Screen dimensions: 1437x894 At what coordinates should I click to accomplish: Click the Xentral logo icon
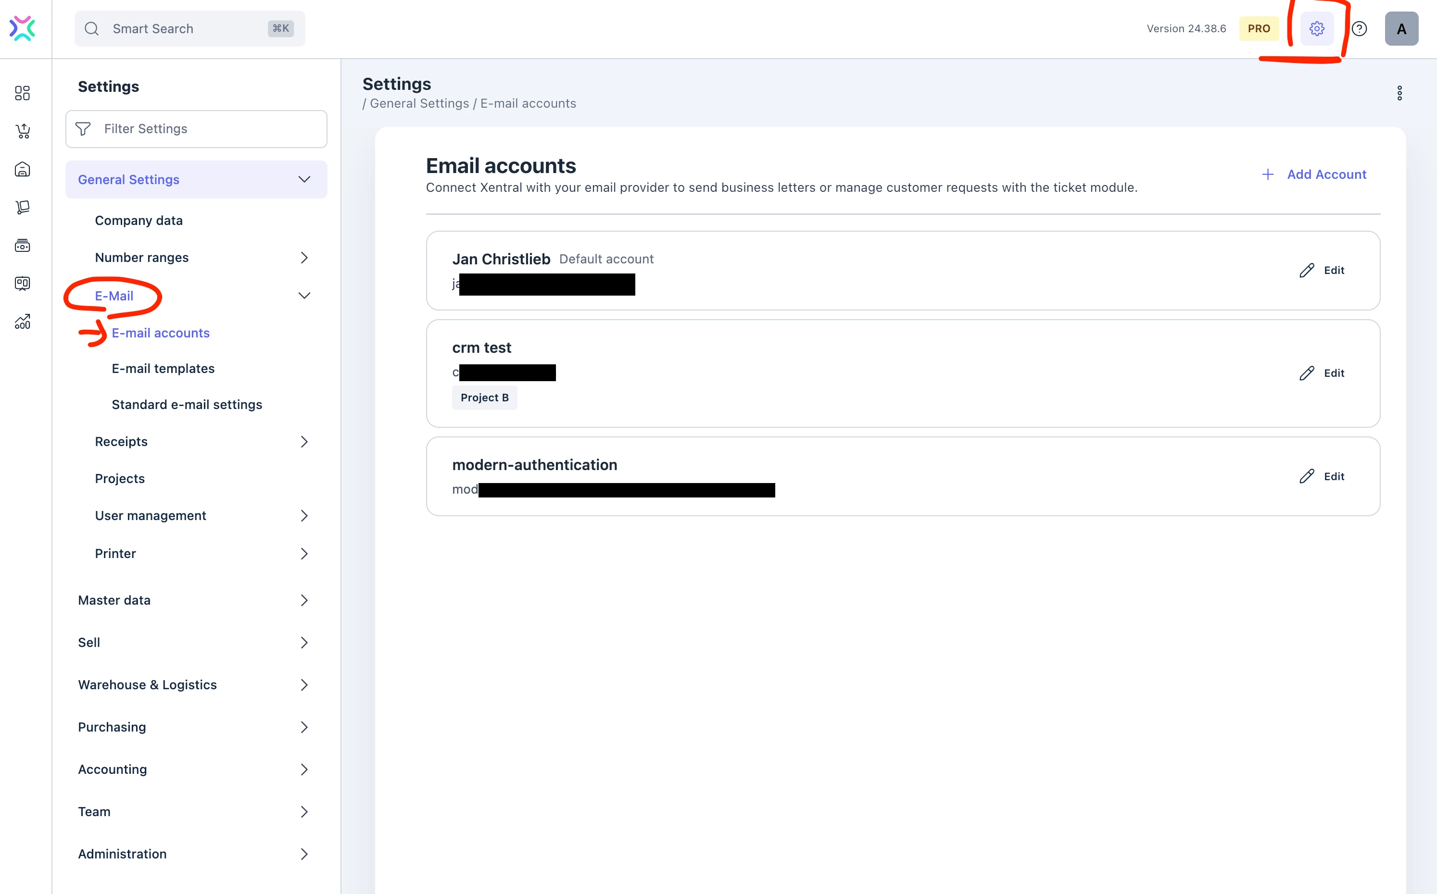[x=23, y=28]
